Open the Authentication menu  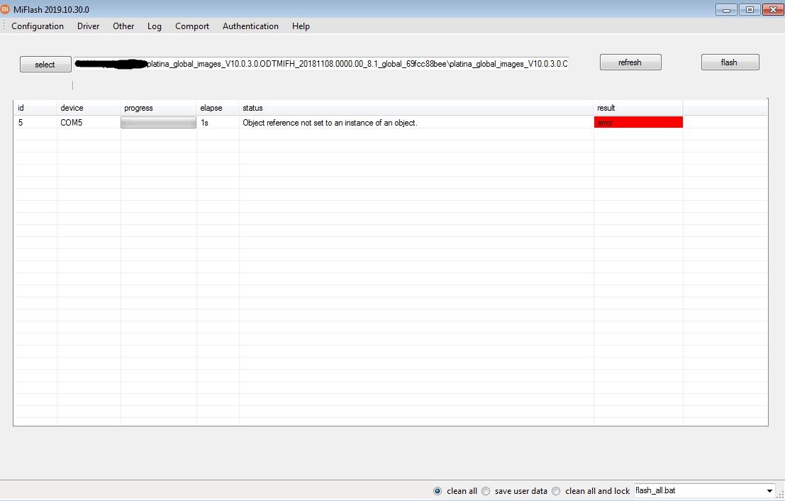[250, 26]
